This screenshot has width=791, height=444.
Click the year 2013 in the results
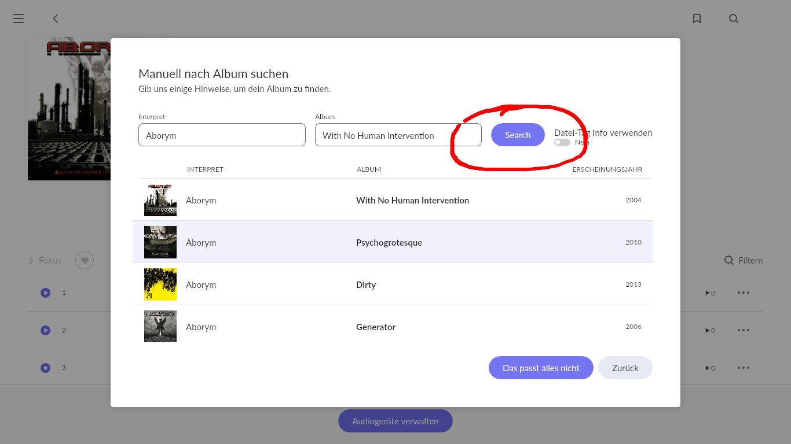click(633, 284)
